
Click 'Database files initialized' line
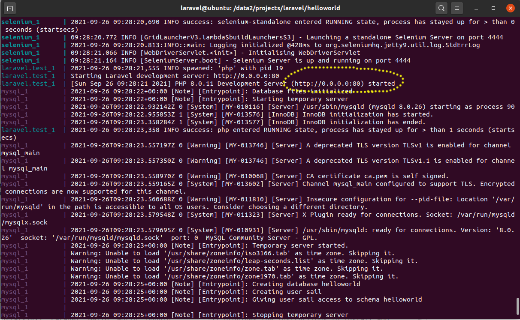tap(211, 91)
